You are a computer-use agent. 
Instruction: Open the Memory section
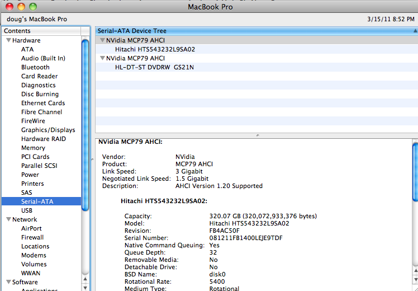tap(33, 148)
